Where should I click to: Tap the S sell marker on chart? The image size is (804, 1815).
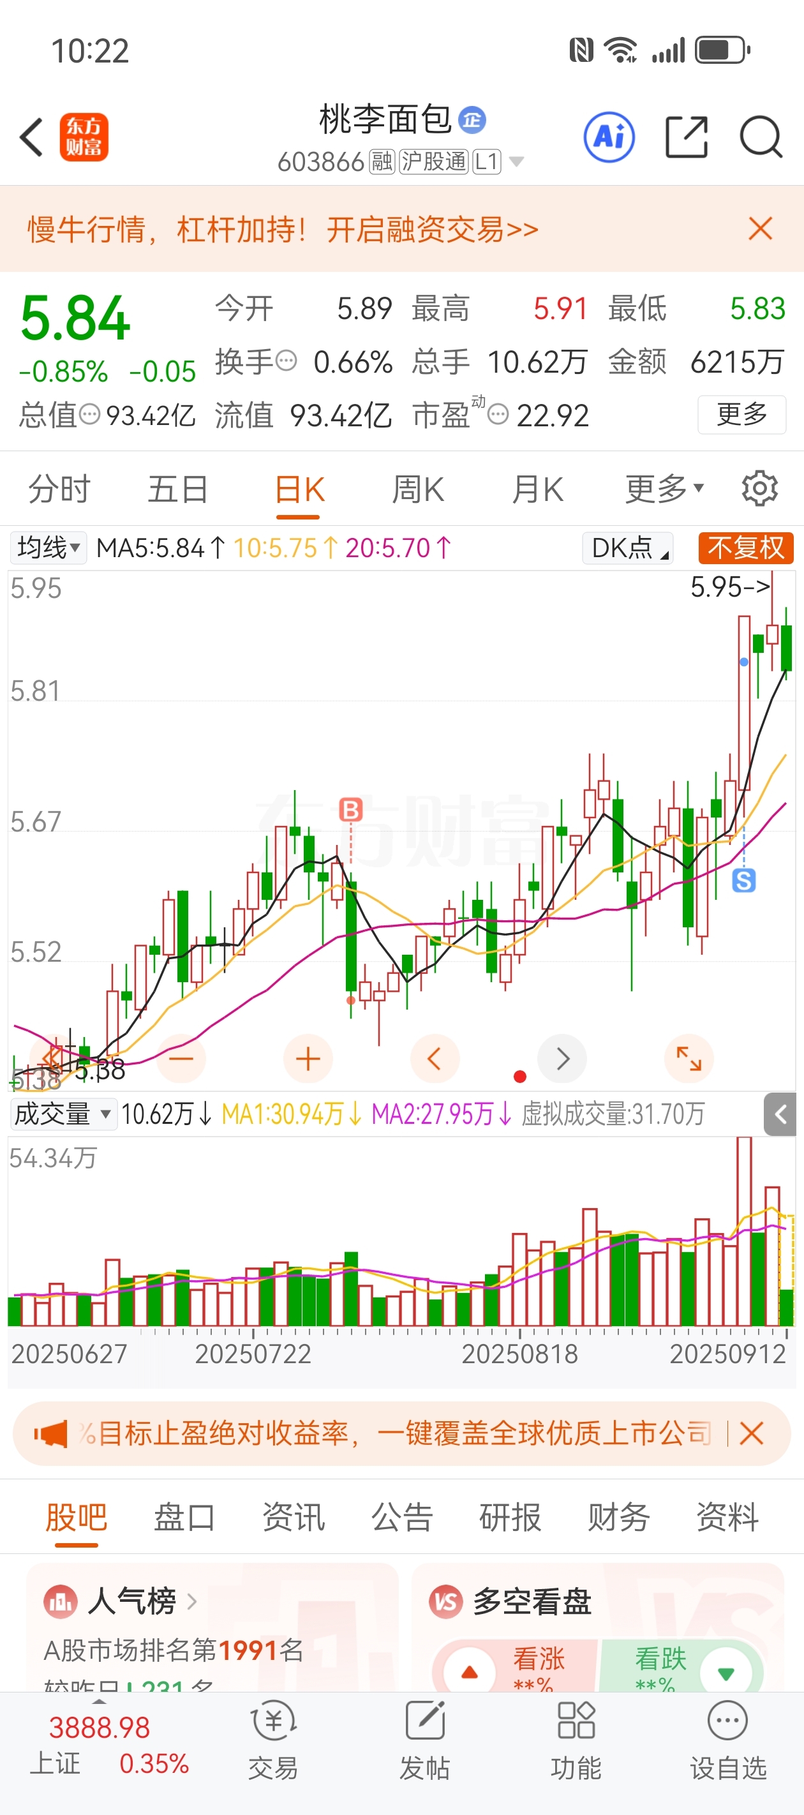pyautogui.click(x=744, y=881)
